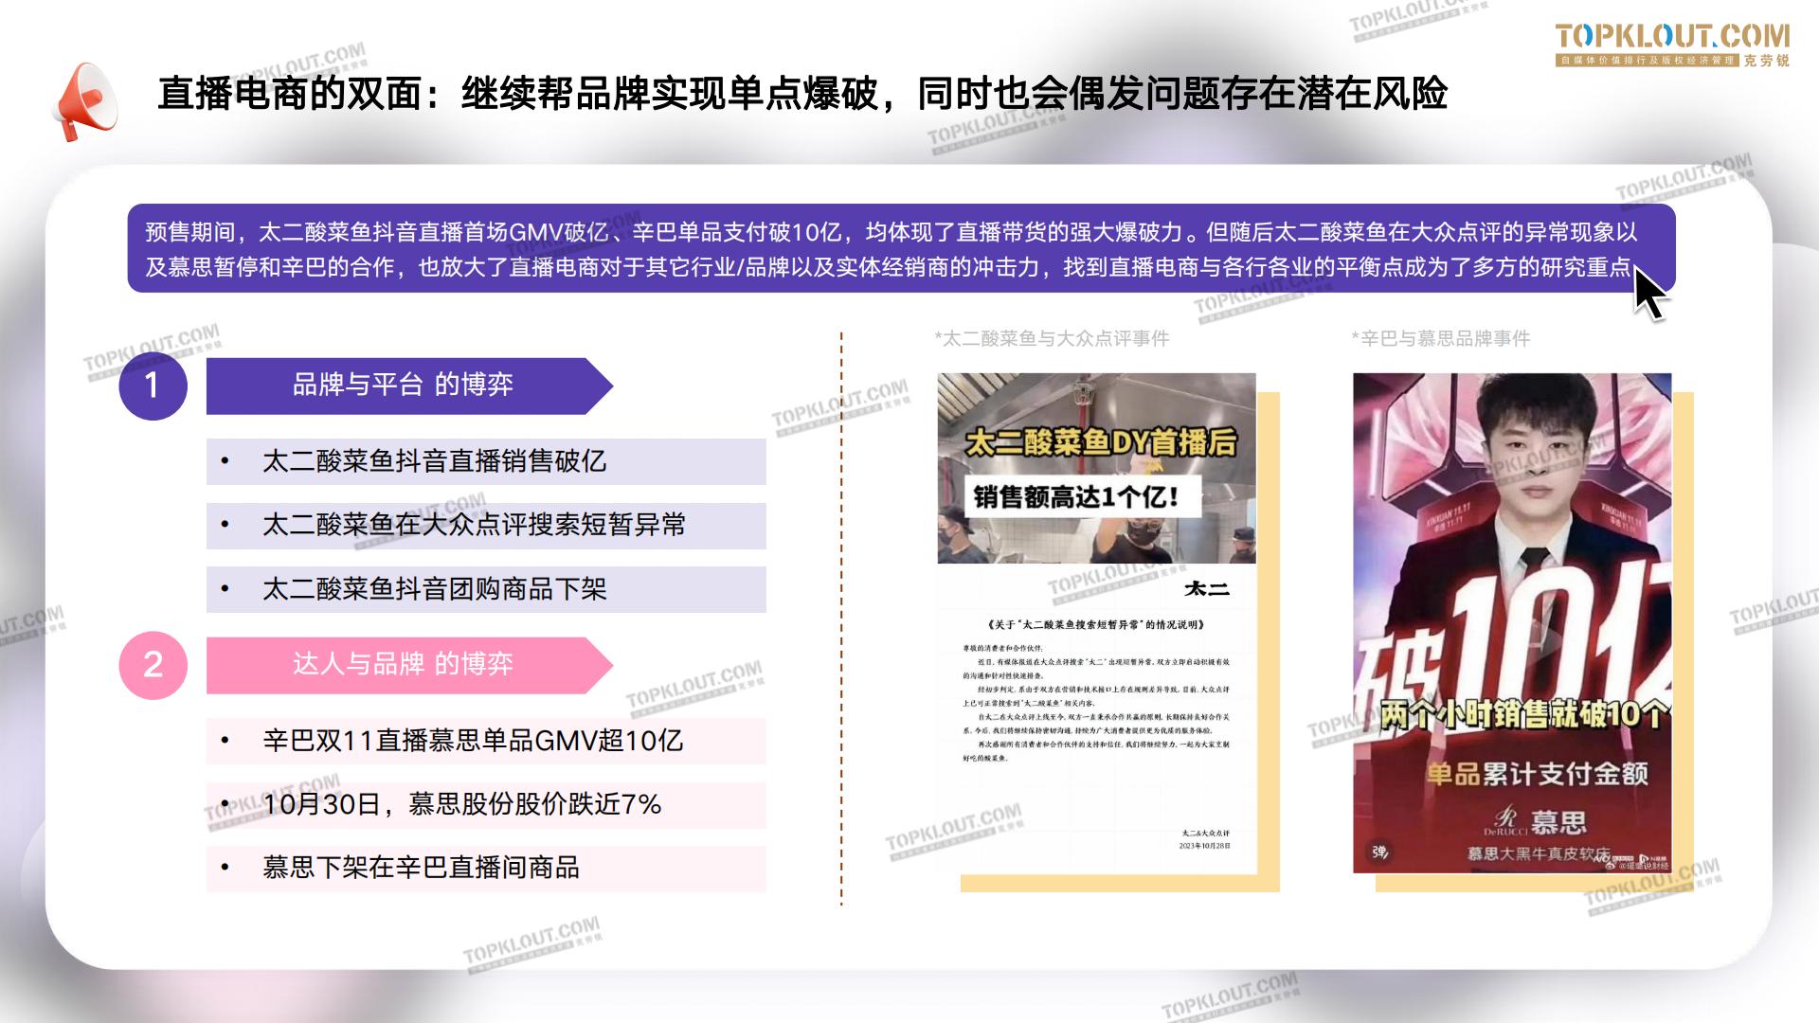Open the 辛巴 破10亿 livestream image

1512,622
